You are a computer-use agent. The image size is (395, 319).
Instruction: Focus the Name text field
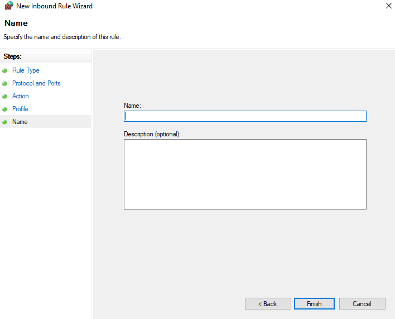245,116
